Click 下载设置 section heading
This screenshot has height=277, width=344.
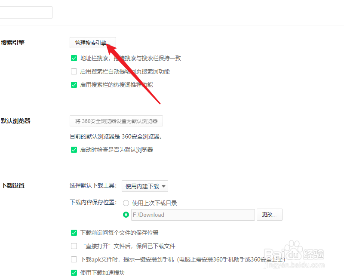[13, 185]
